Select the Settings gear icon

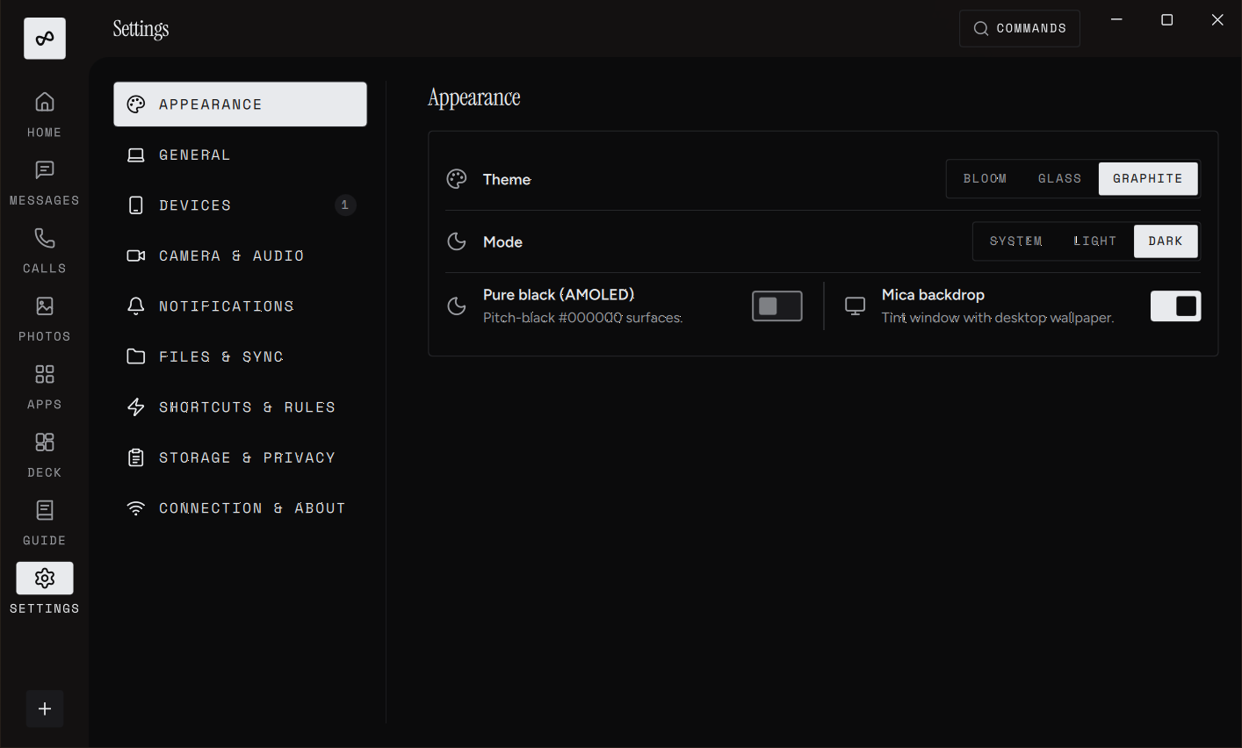(x=45, y=579)
